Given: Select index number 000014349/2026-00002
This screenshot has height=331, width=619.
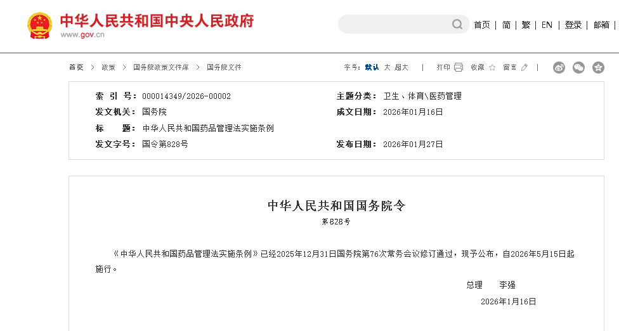Looking at the screenshot, I should 186,96.
